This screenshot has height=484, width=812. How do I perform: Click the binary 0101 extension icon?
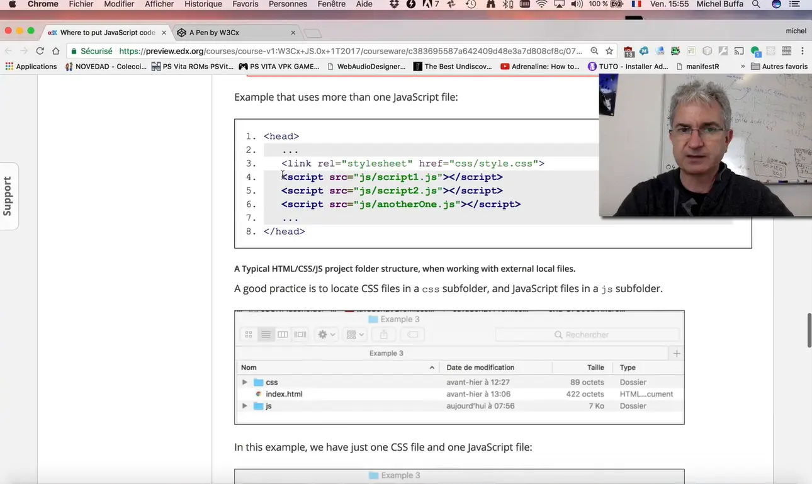(786, 51)
